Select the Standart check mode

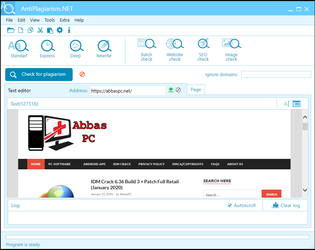click(x=19, y=49)
